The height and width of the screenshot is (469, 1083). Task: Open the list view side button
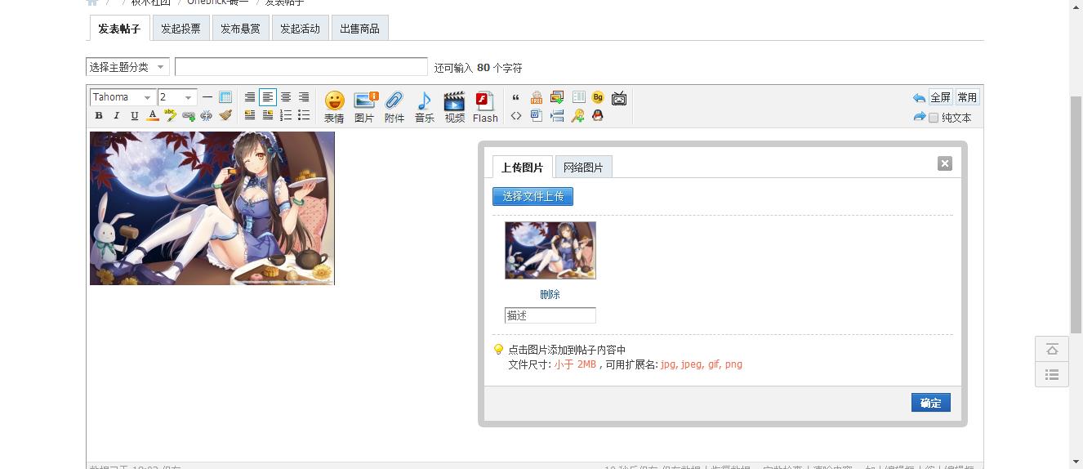(1052, 374)
